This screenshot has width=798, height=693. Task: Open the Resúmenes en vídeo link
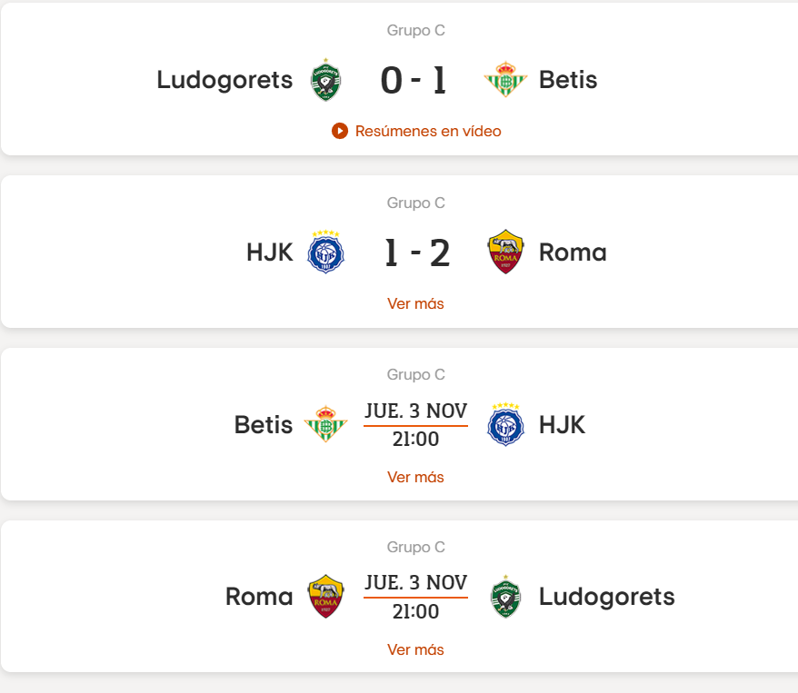point(417,131)
